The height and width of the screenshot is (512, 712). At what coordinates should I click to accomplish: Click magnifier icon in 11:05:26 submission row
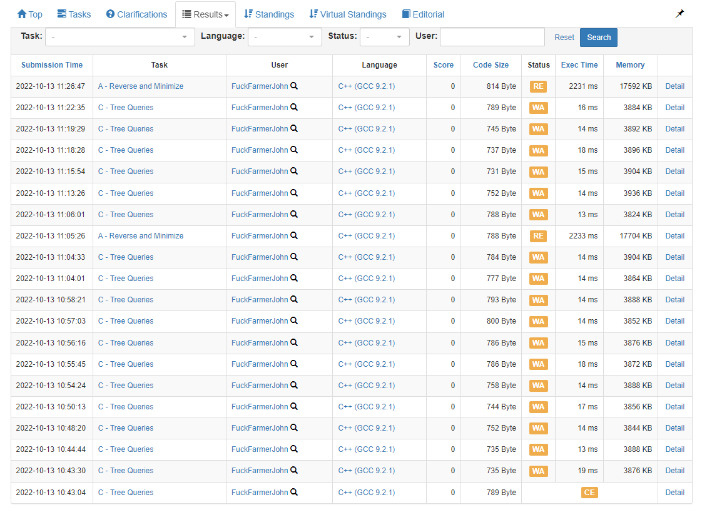pyautogui.click(x=294, y=235)
